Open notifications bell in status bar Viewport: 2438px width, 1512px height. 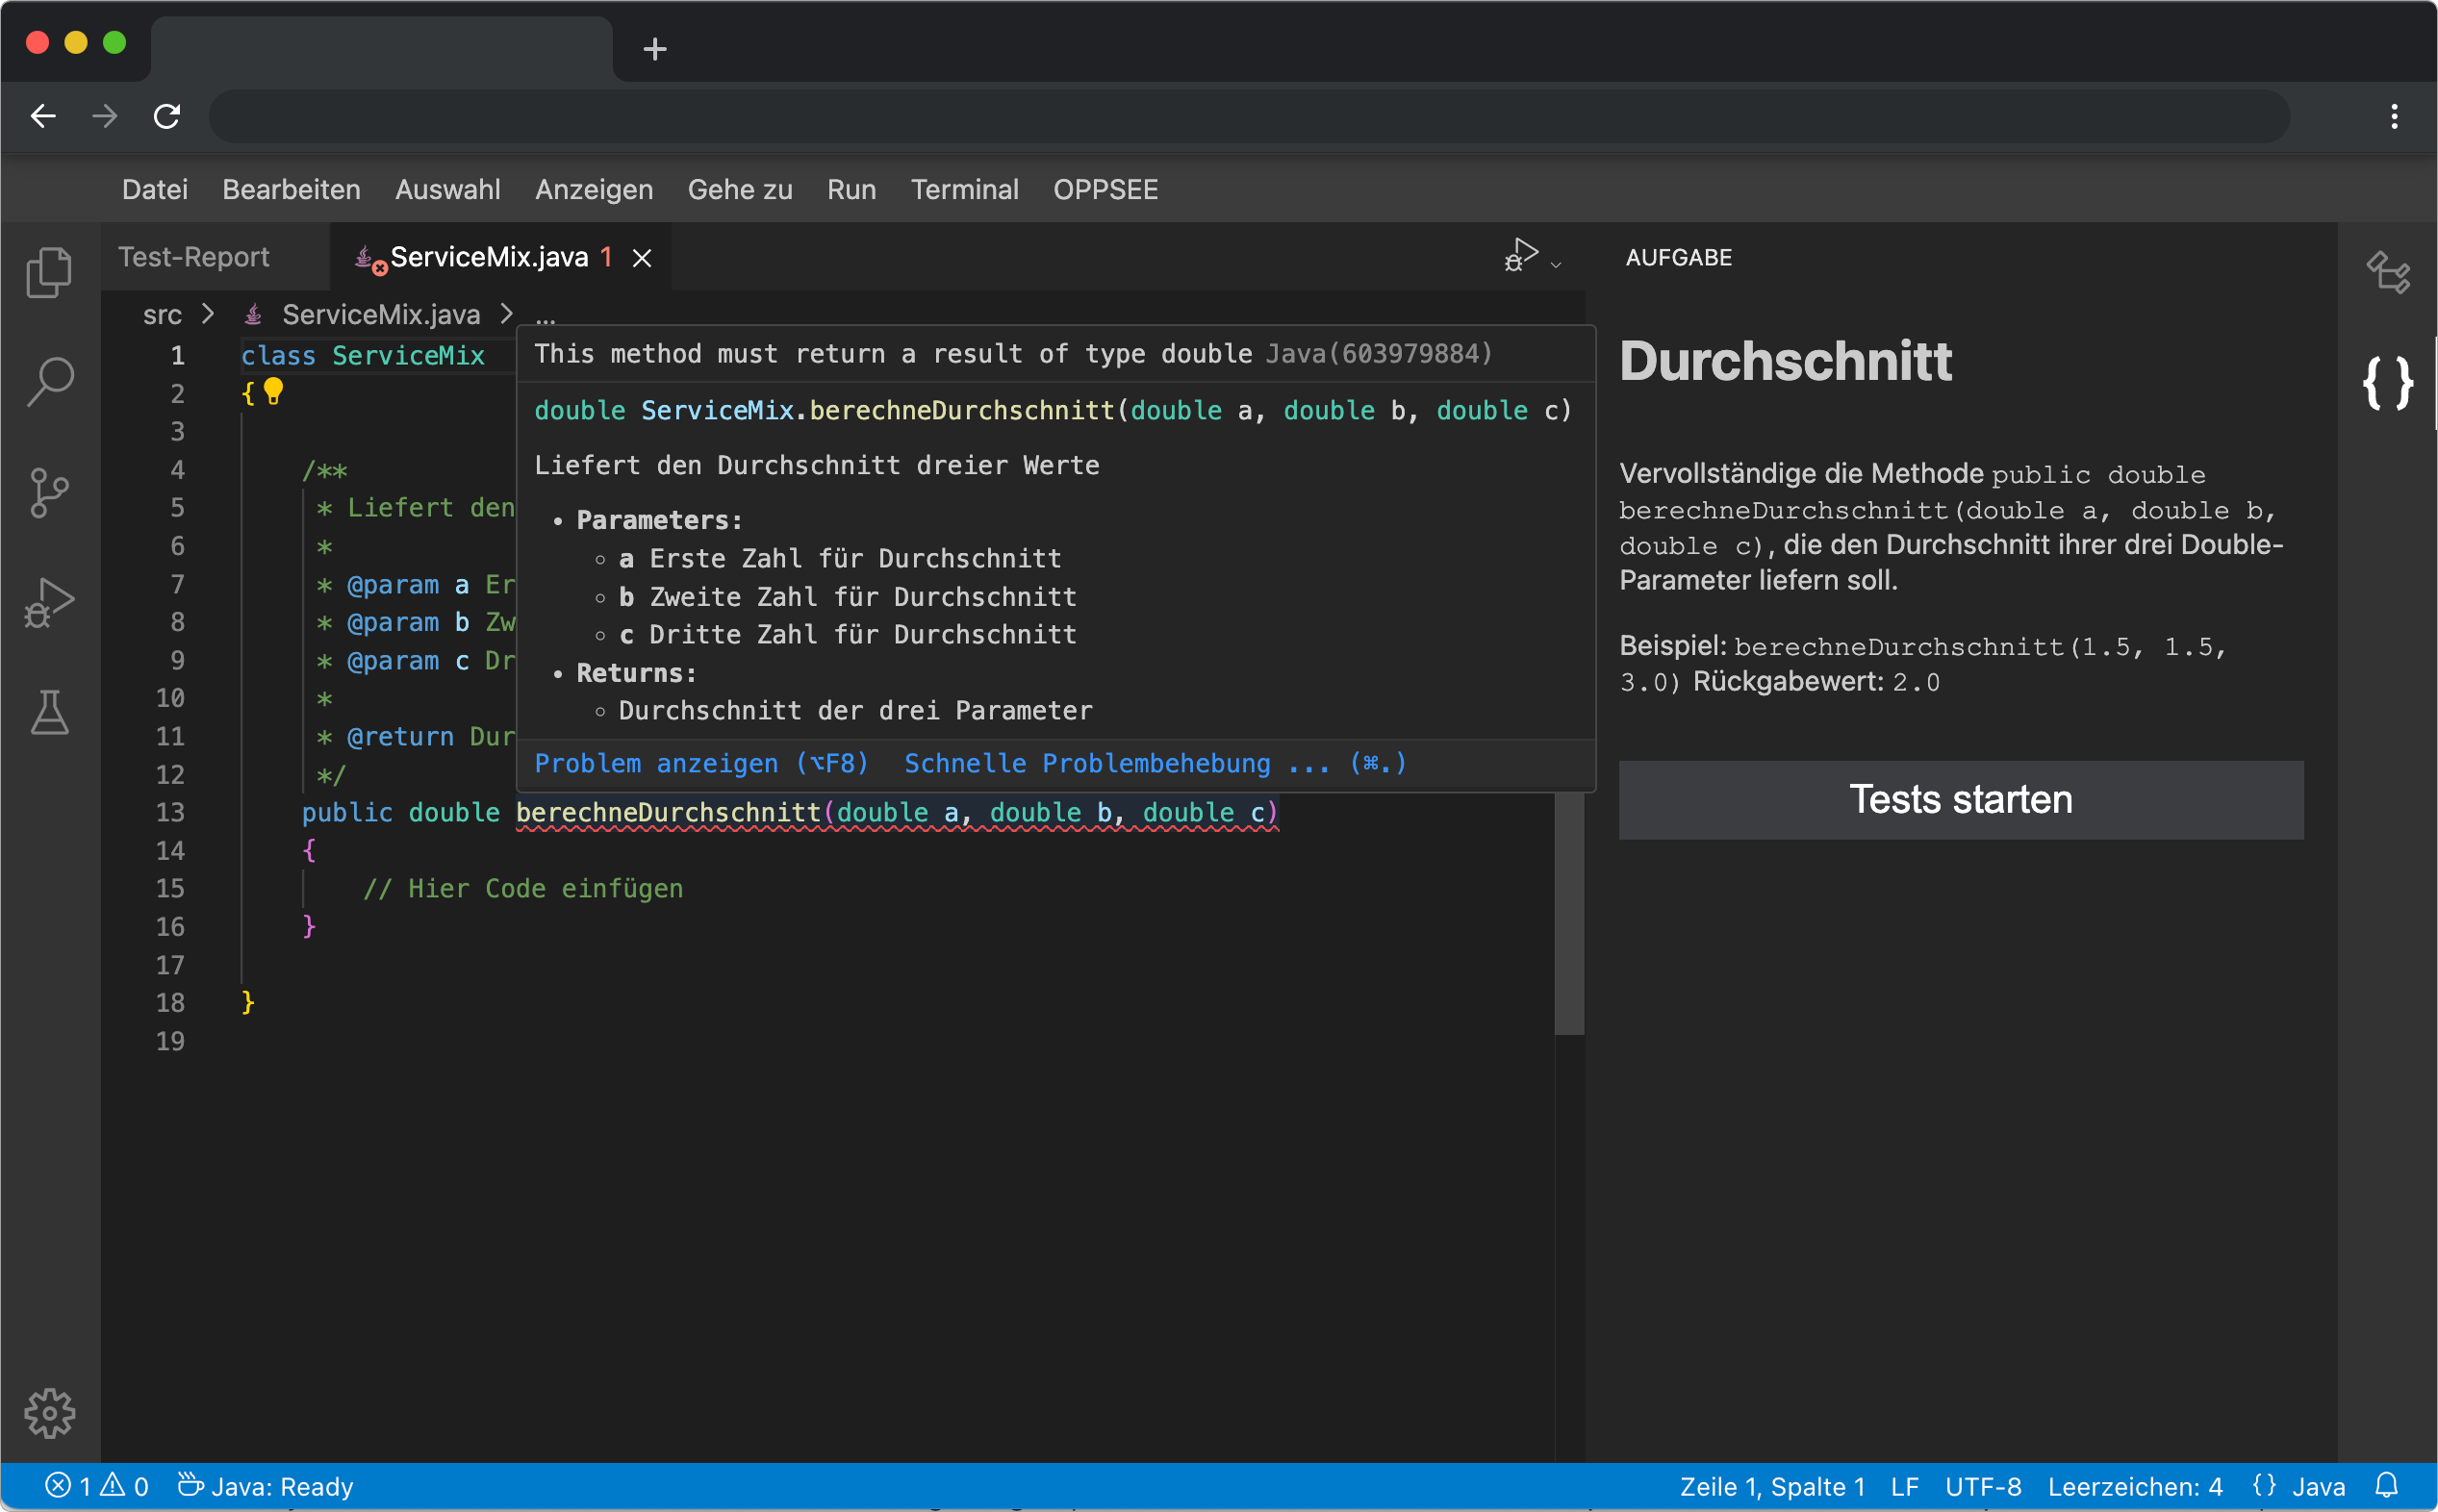click(2387, 1486)
